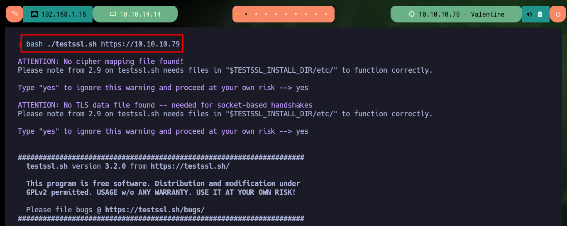Viewport: 567px width, 226px height.
Task: Switch to the last workspace dot
Action: pos(327,14)
